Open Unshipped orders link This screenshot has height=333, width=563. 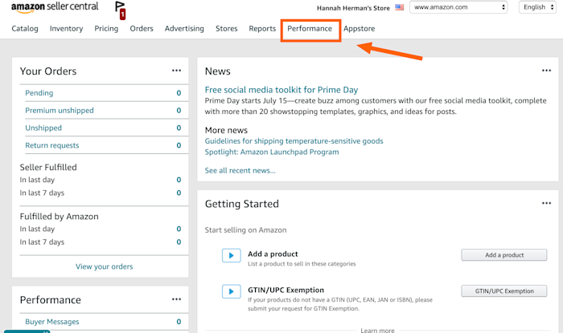point(43,128)
